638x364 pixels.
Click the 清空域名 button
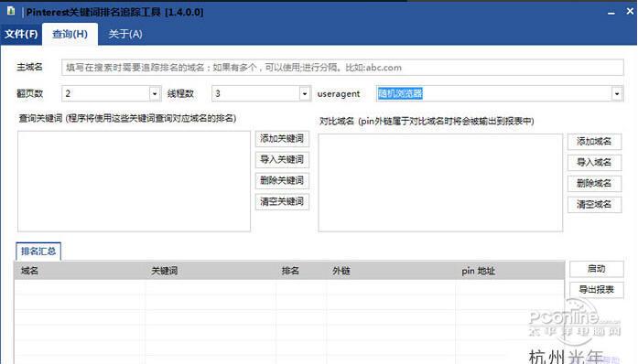(594, 205)
